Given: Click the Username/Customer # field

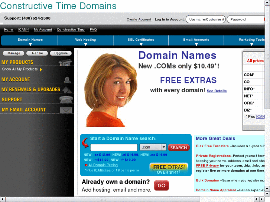Looking at the screenshot, I should click(x=206, y=19).
